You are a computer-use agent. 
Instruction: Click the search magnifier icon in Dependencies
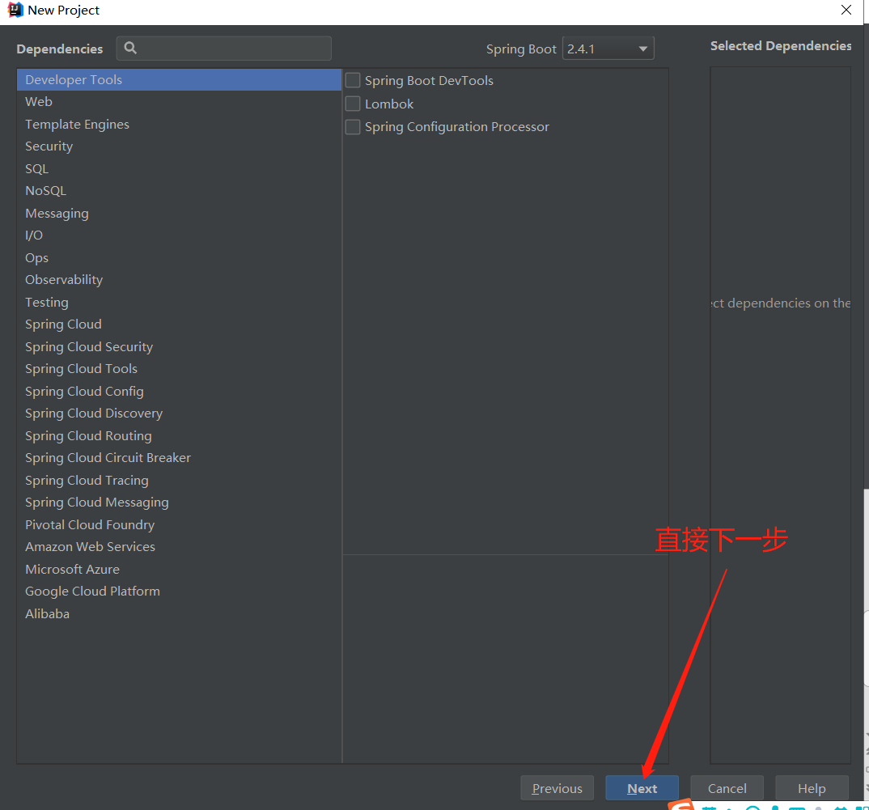coord(130,49)
